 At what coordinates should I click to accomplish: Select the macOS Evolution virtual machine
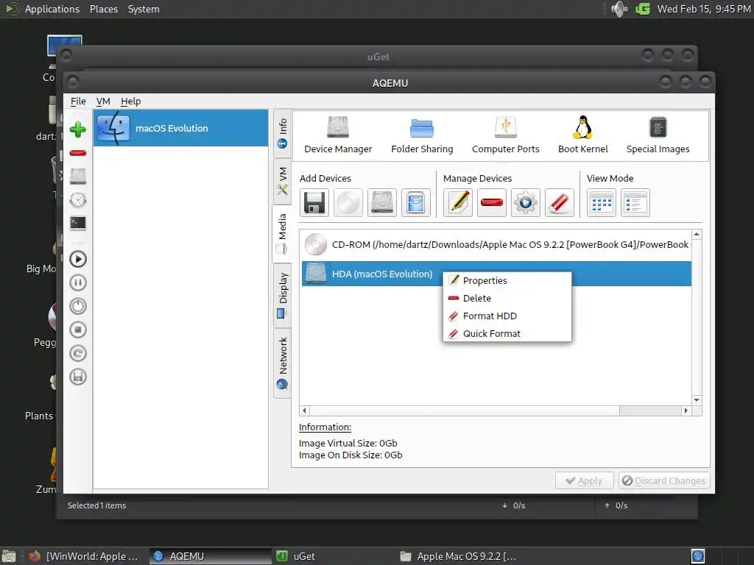tap(181, 128)
